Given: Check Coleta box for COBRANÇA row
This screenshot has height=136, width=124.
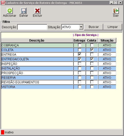Looking at the screenshot, I should coord(92,45).
